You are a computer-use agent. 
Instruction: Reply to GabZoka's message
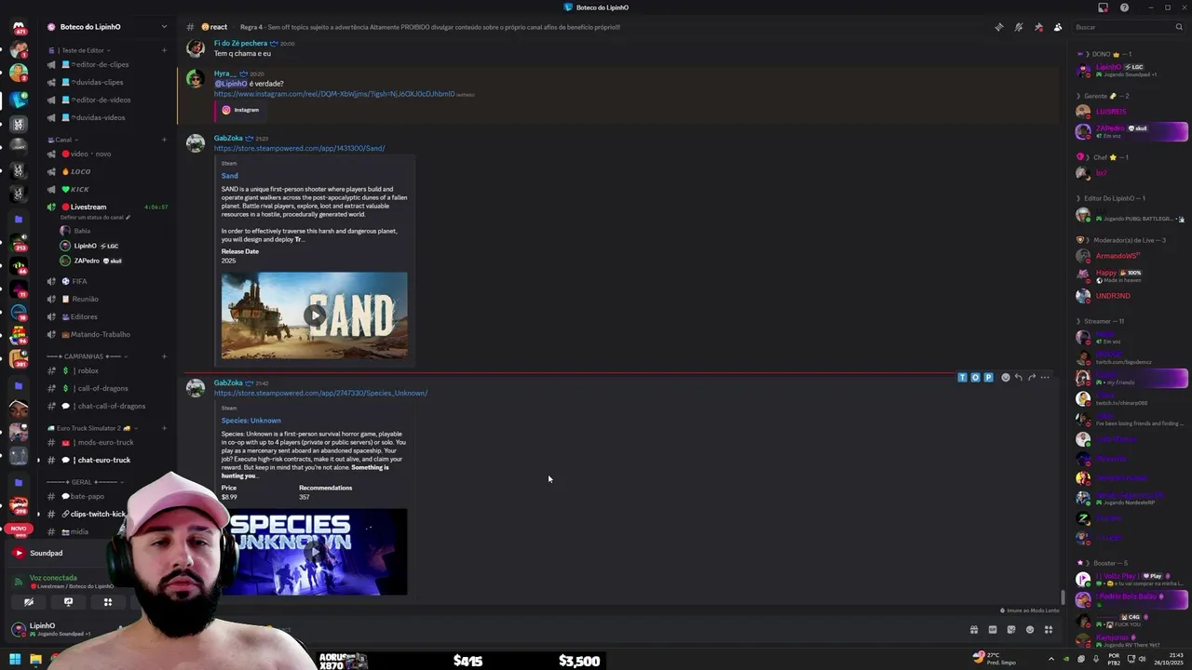[x=1018, y=378]
